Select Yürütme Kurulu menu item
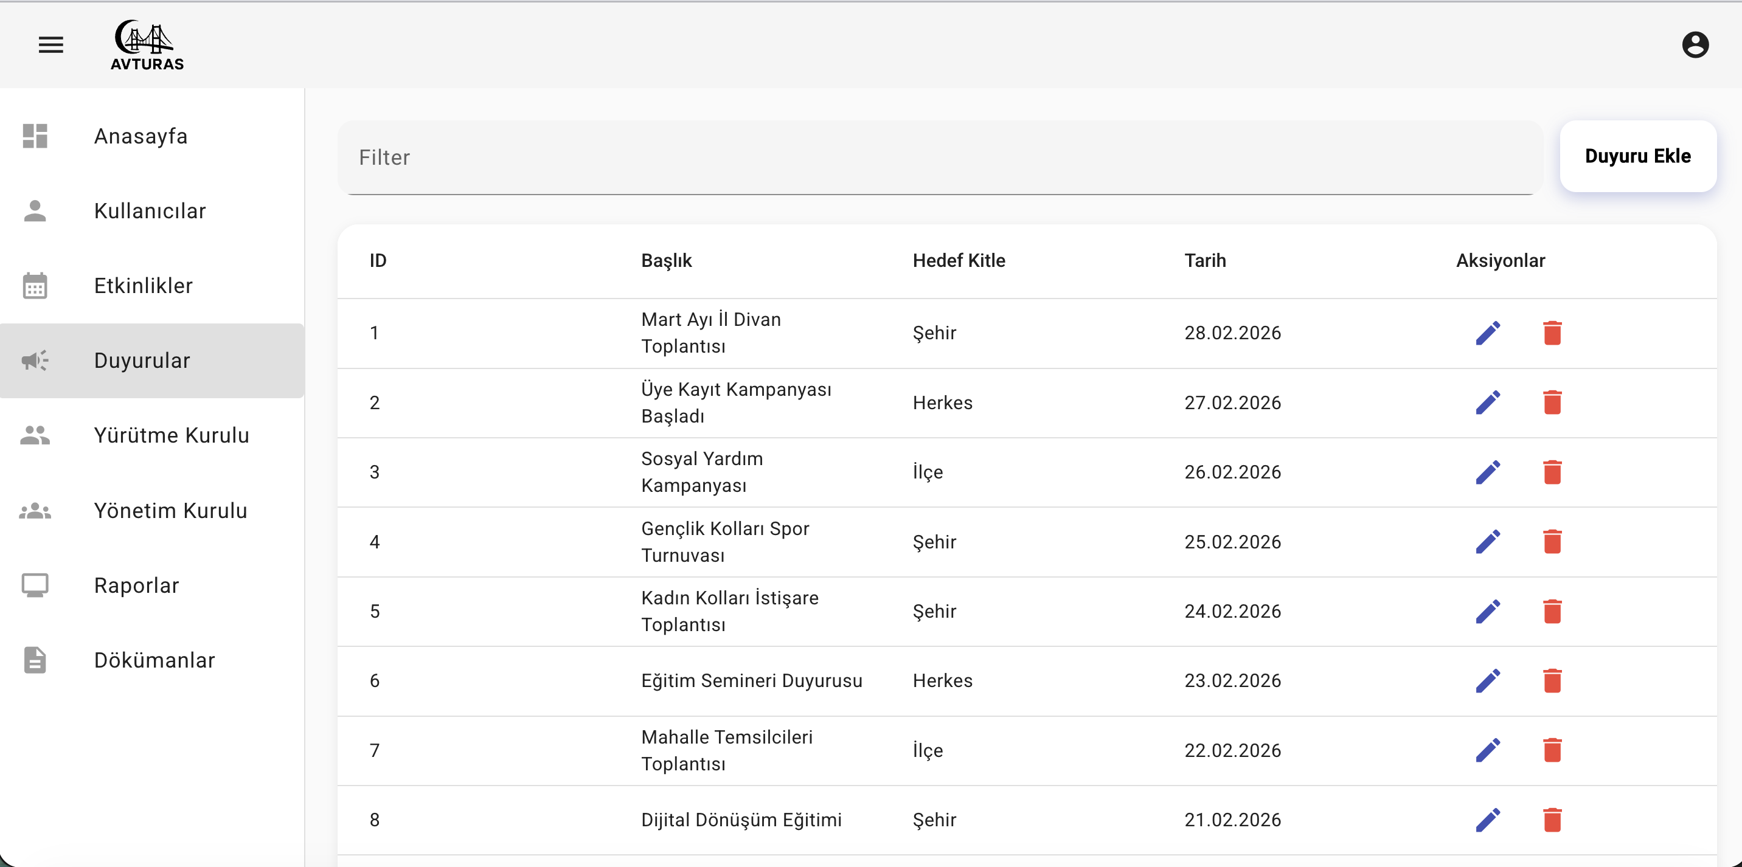Image resolution: width=1742 pixels, height=867 pixels. pyautogui.click(x=171, y=435)
